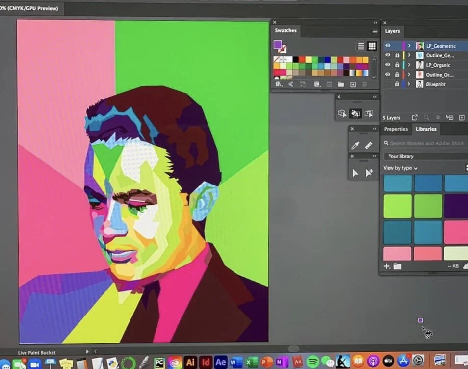This screenshot has width=468, height=369.
Task: Click the 5 Layers count label
Action: [391, 118]
